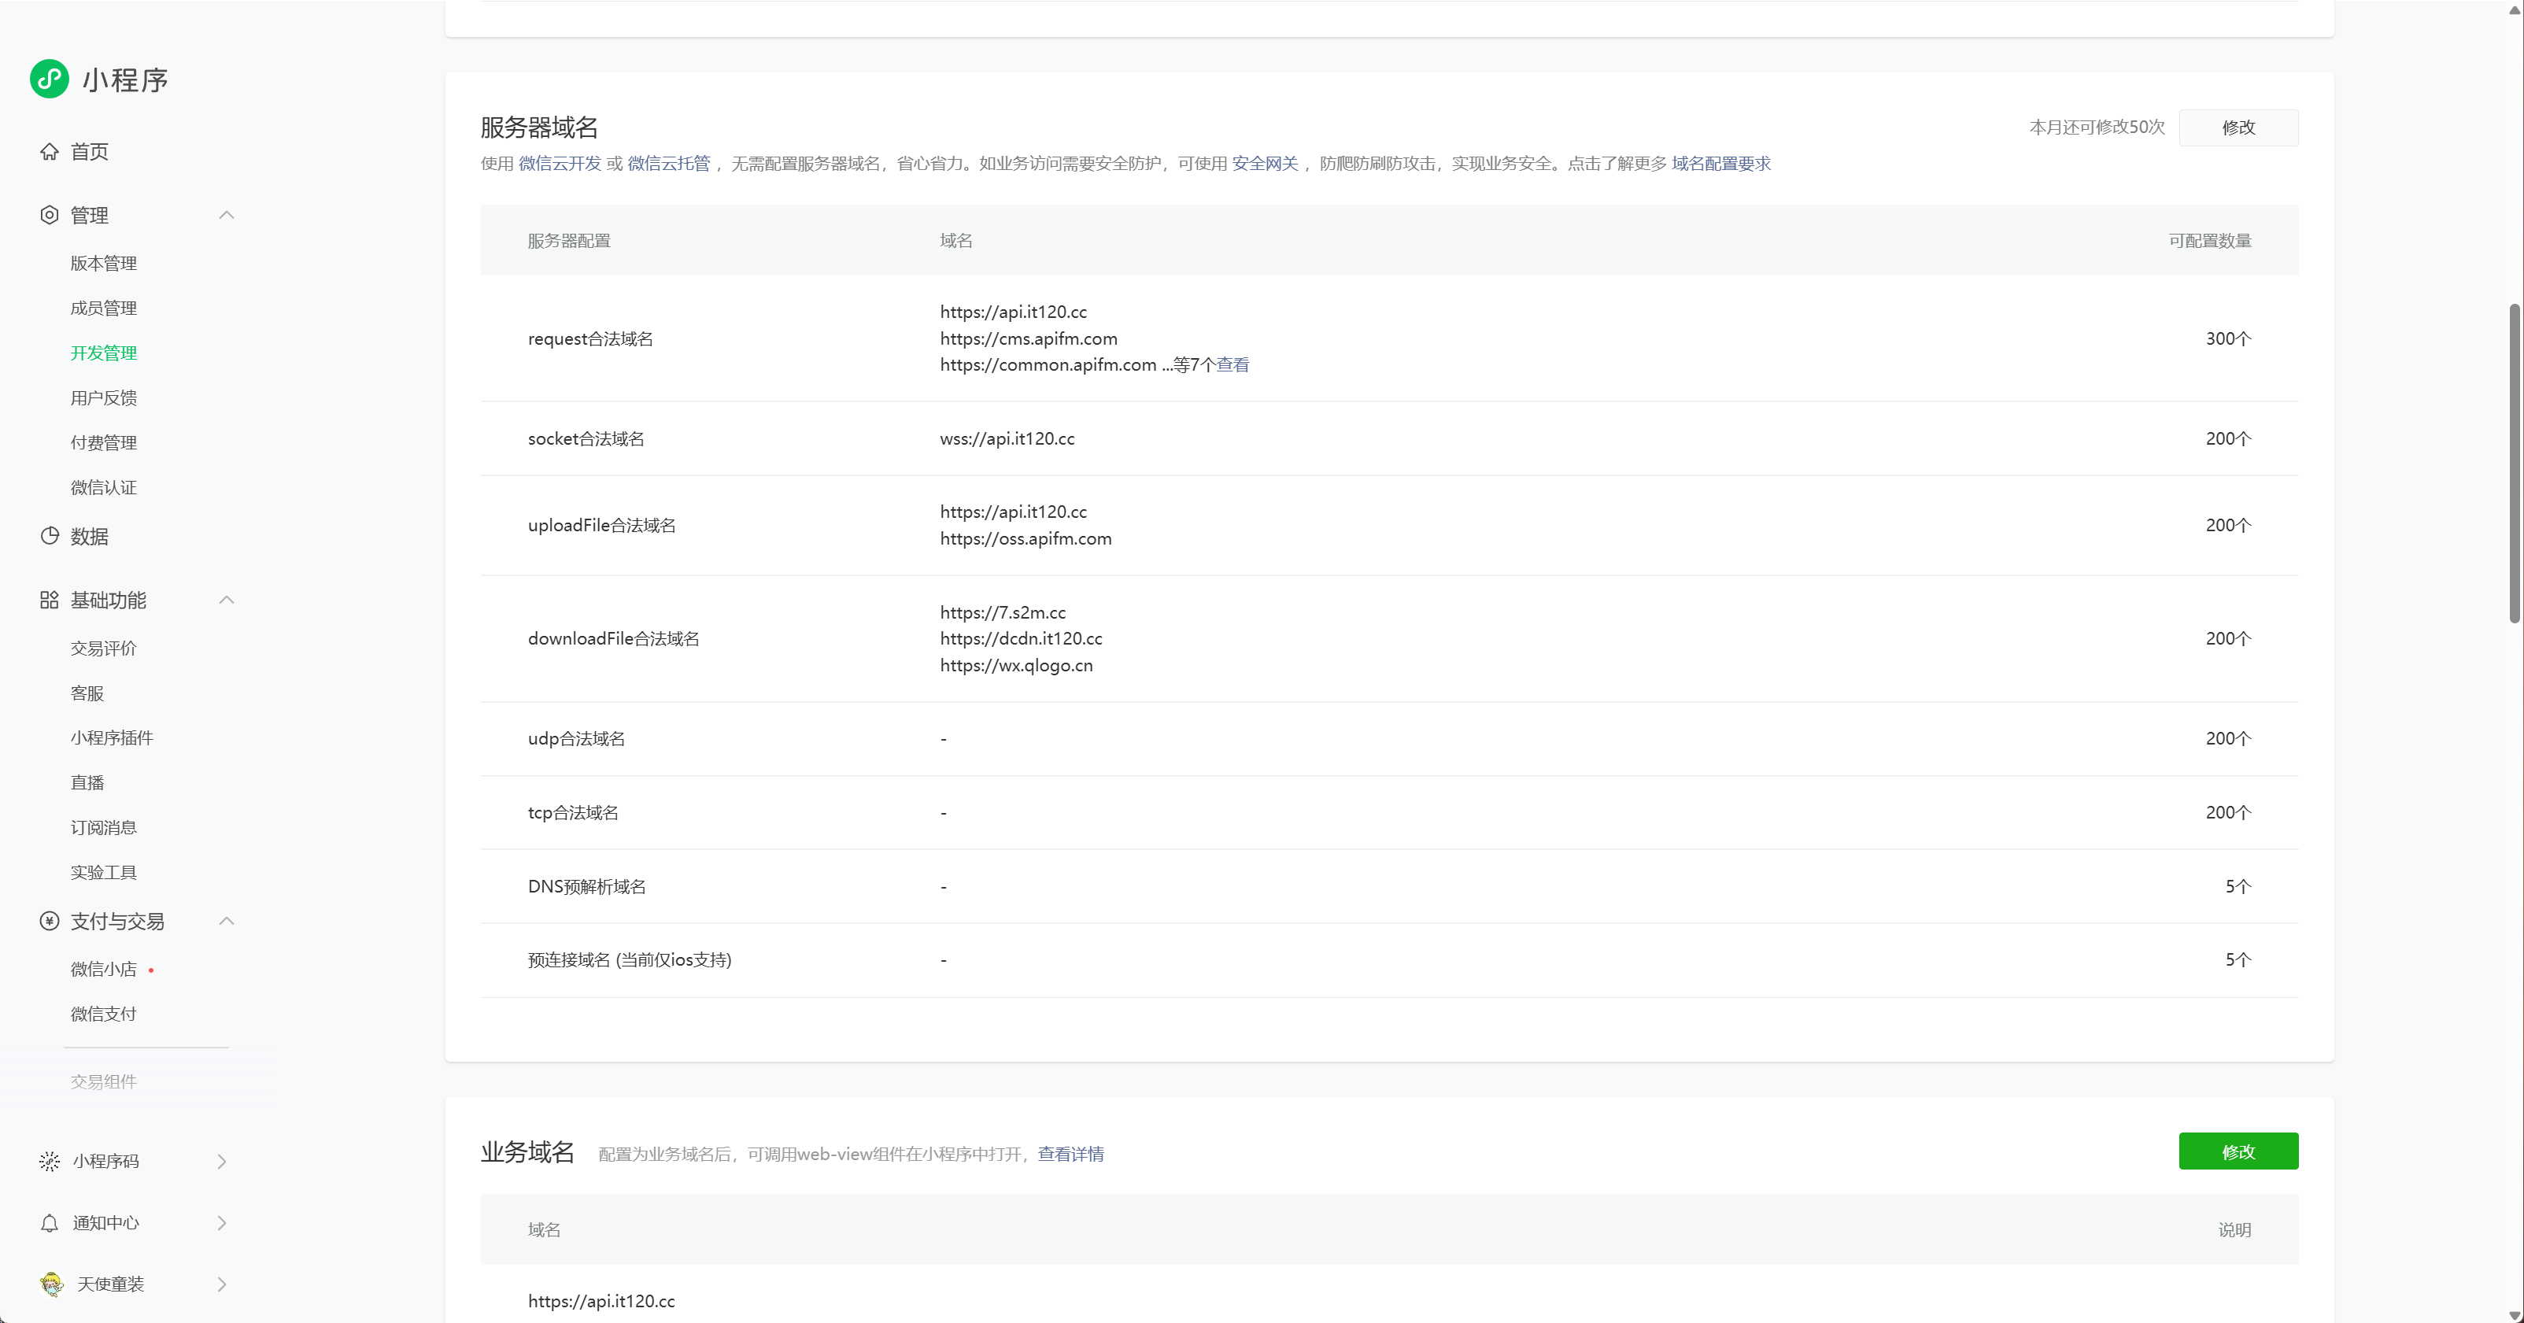Click 查看详情 link beside 业务域名
2524x1323 pixels.
pyautogui.click(x=1071, y=1155)
